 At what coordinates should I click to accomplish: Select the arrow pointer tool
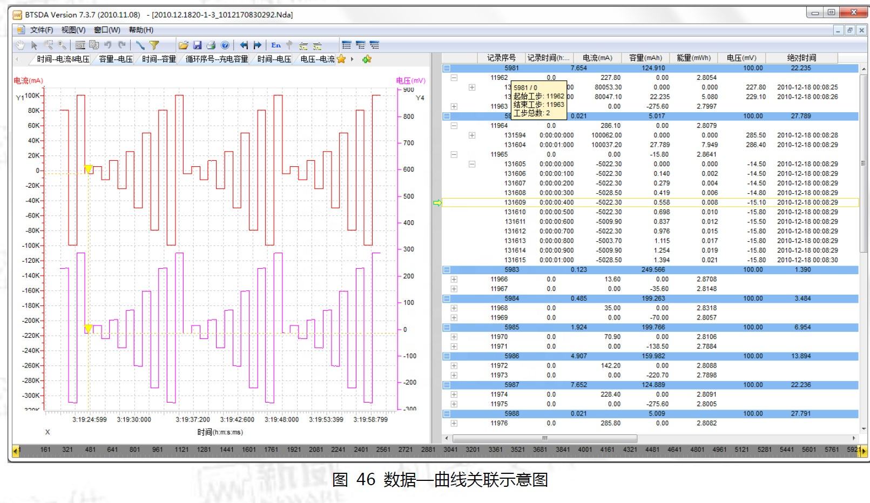(34, 45)
